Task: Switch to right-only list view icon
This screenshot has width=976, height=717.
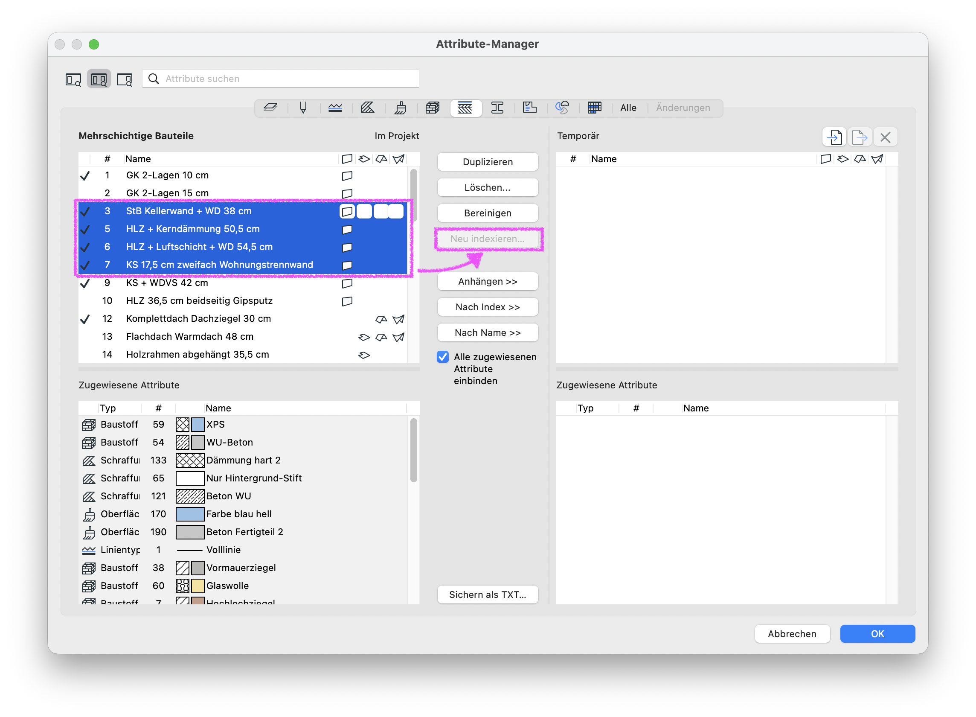Action: click(x=125, y=79)
